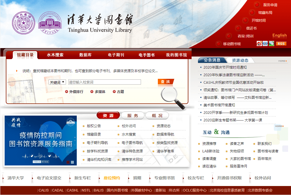Open the WeChat icon

pyautogui.click(x=271, y=43)
